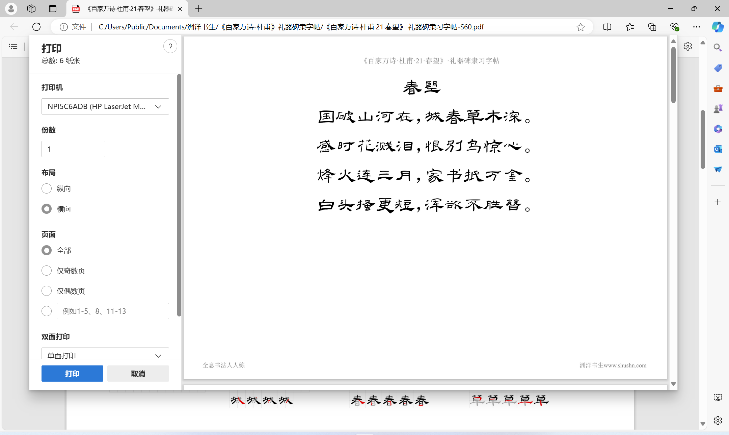This screenshot has height=435, width=729.
Task: Open PDF toolbar settings gear
Action: (688, 46)
